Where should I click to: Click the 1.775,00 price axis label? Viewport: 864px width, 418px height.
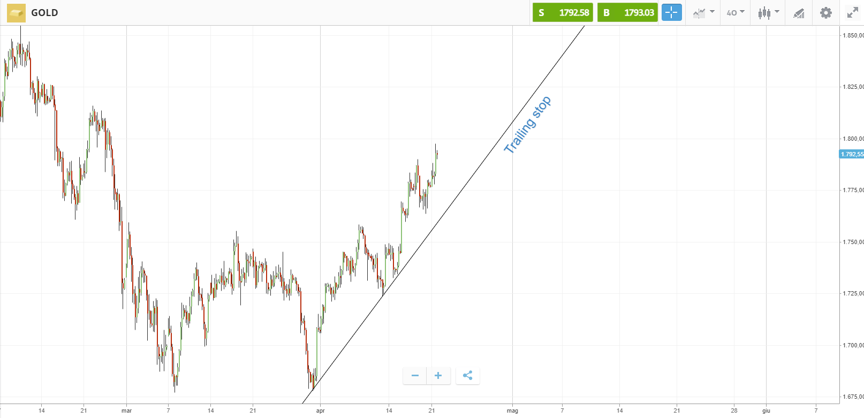click(x=853, y=190)
